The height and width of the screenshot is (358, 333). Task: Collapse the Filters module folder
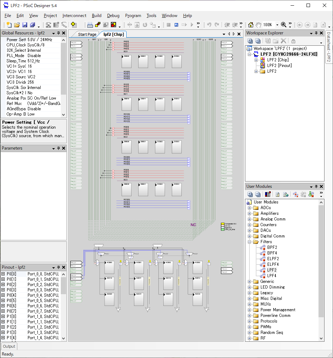250,242
